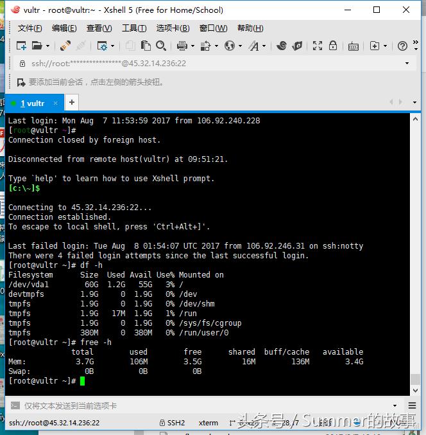Expand the Font dropdown arrow

tap(264, 46)
